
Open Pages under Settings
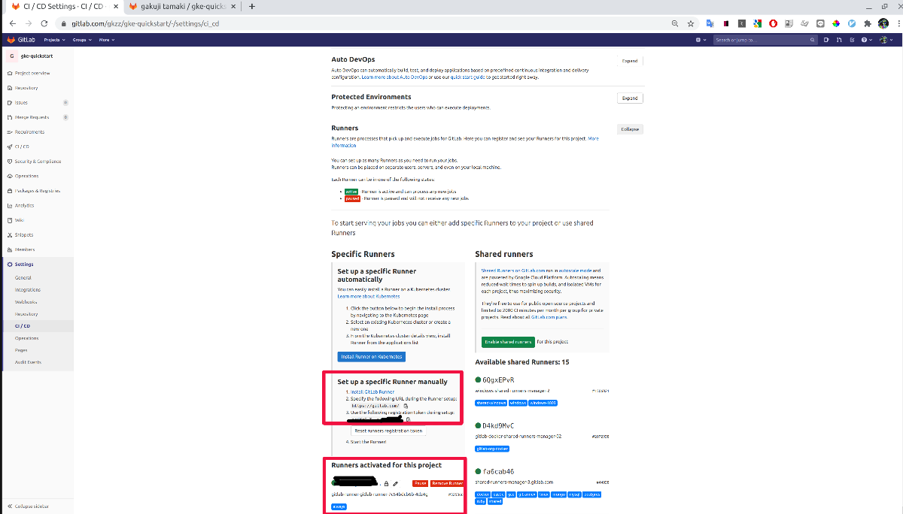click(x=22, y=350)
